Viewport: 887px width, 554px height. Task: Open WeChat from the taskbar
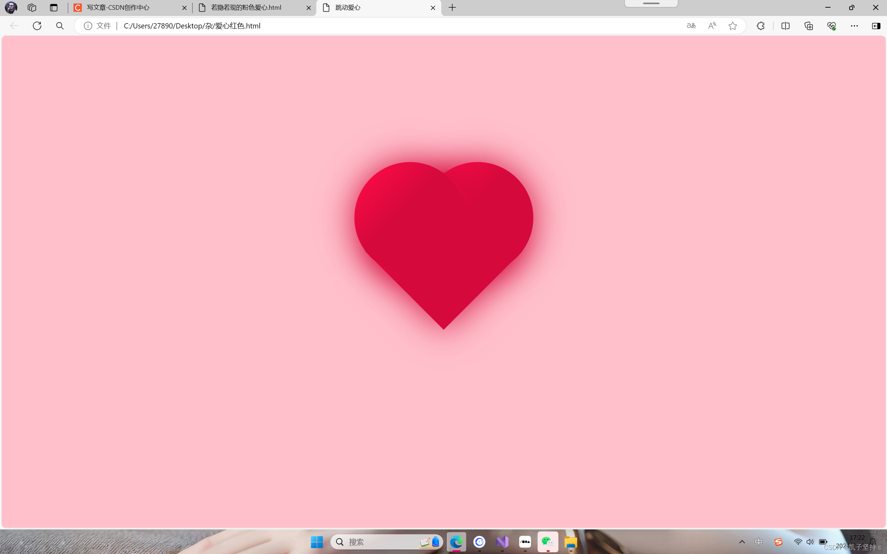tap(548, 542)
